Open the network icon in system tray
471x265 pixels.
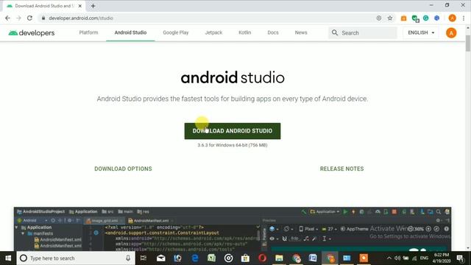414,258
